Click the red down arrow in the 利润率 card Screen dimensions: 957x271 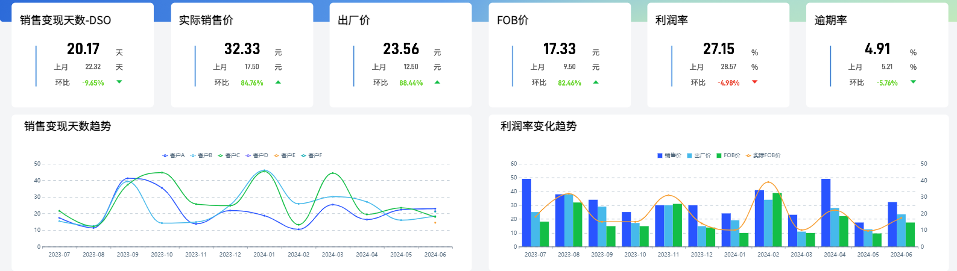tap(754, 82)
